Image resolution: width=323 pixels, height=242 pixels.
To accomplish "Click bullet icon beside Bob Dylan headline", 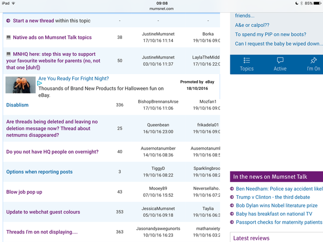I will click(231, 205).
